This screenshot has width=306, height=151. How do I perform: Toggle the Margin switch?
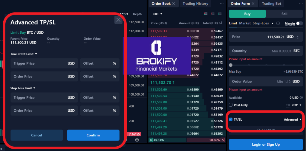pos(299,24)
